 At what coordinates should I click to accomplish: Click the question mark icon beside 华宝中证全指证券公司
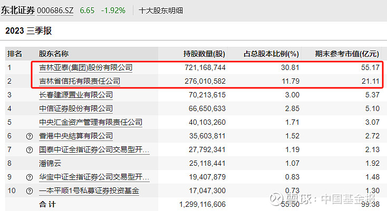pyautogui.click(x=30, y=177)
